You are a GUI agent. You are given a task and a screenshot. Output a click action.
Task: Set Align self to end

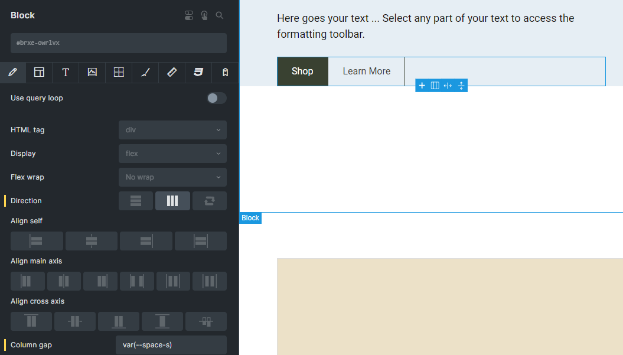pos(146,241)
